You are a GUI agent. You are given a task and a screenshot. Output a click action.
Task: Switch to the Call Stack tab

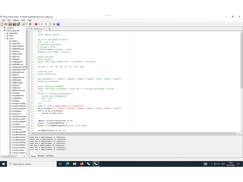click(x=50, y=156)
